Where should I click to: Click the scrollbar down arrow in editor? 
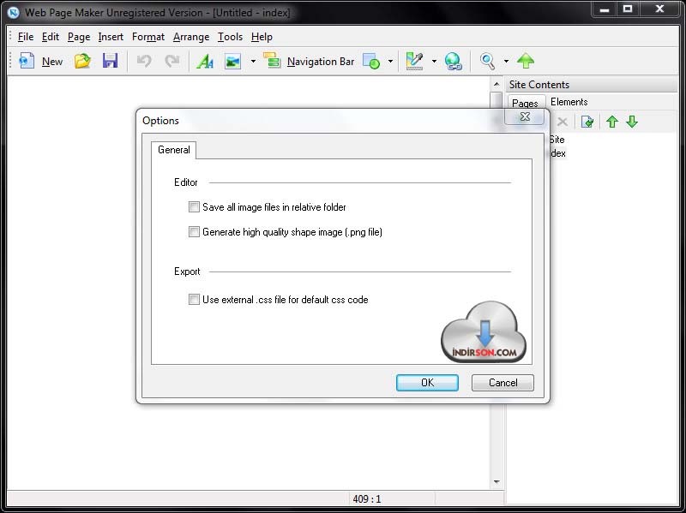[496, 481]
